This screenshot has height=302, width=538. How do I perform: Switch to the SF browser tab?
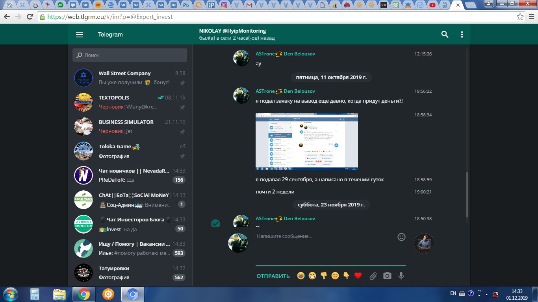(395, 5)
